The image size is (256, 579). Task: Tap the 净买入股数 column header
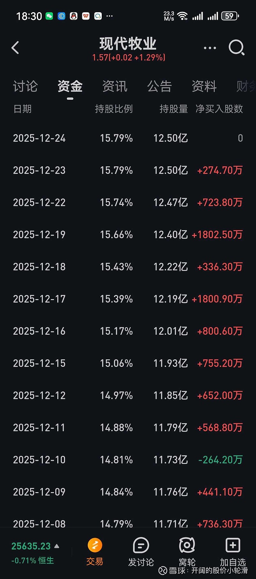pos(219,109)
